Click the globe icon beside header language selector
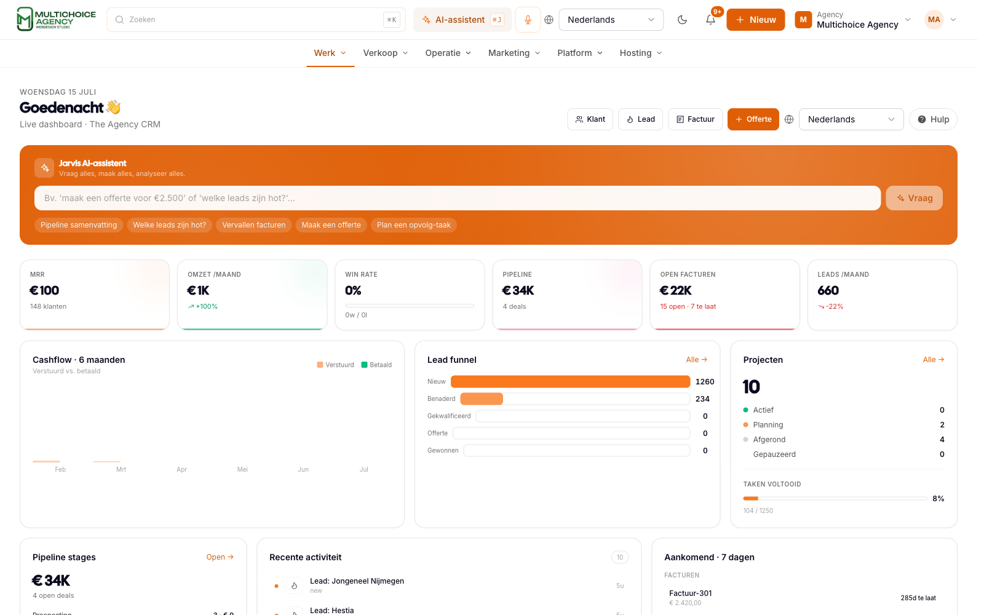This screenshot has width=984, height=615. tap(549, 20)
